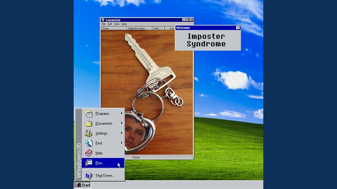Image resolution: width=337 pixels, height=189 pixels.
Task: Expand the Programs submenu arrow
Action: pos(122,113)
